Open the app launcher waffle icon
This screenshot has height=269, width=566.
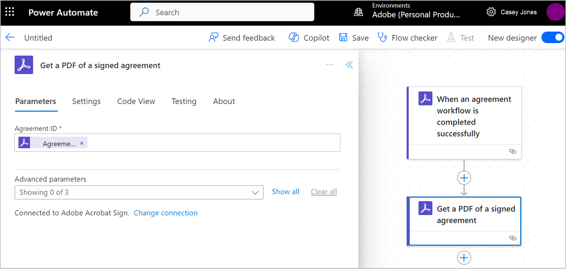click(10, 12)
